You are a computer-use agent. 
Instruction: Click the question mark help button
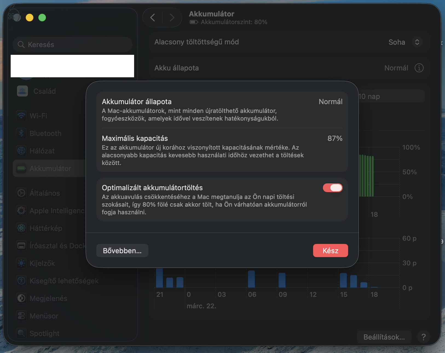[423, 337]
